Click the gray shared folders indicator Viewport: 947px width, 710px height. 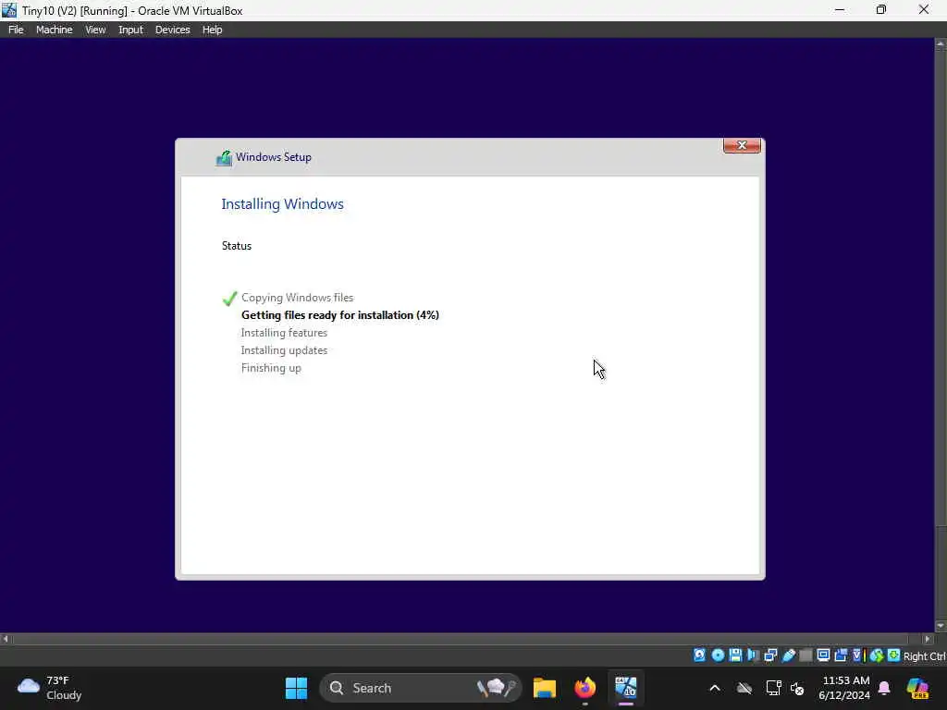pos(806,655)
